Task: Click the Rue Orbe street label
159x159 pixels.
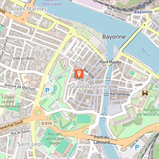Action: [x=89, y=73]
